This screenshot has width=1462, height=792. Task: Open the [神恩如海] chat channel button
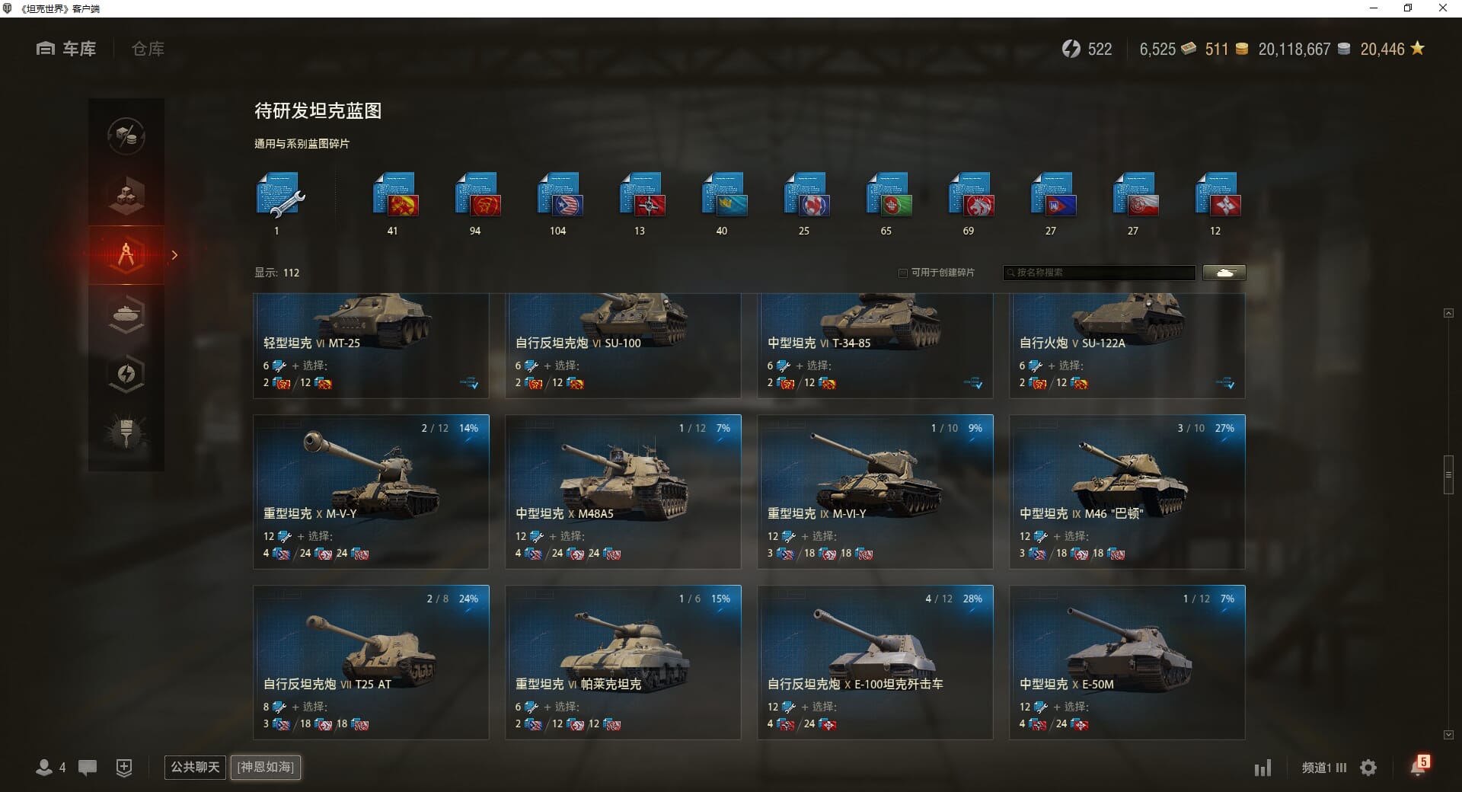(266, 767)
